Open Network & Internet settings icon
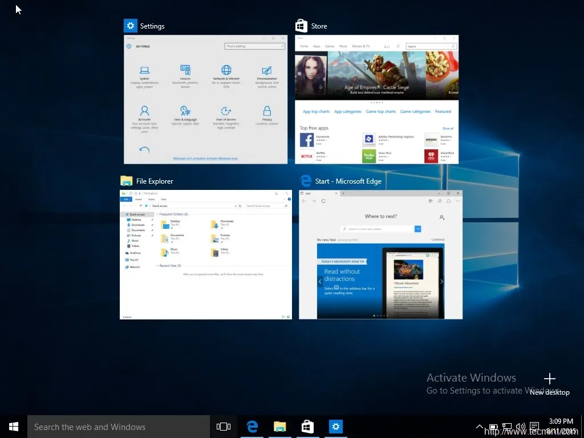 [x=226, y=70]
